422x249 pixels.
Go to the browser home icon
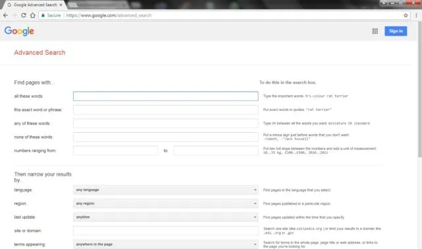(32, 15)
